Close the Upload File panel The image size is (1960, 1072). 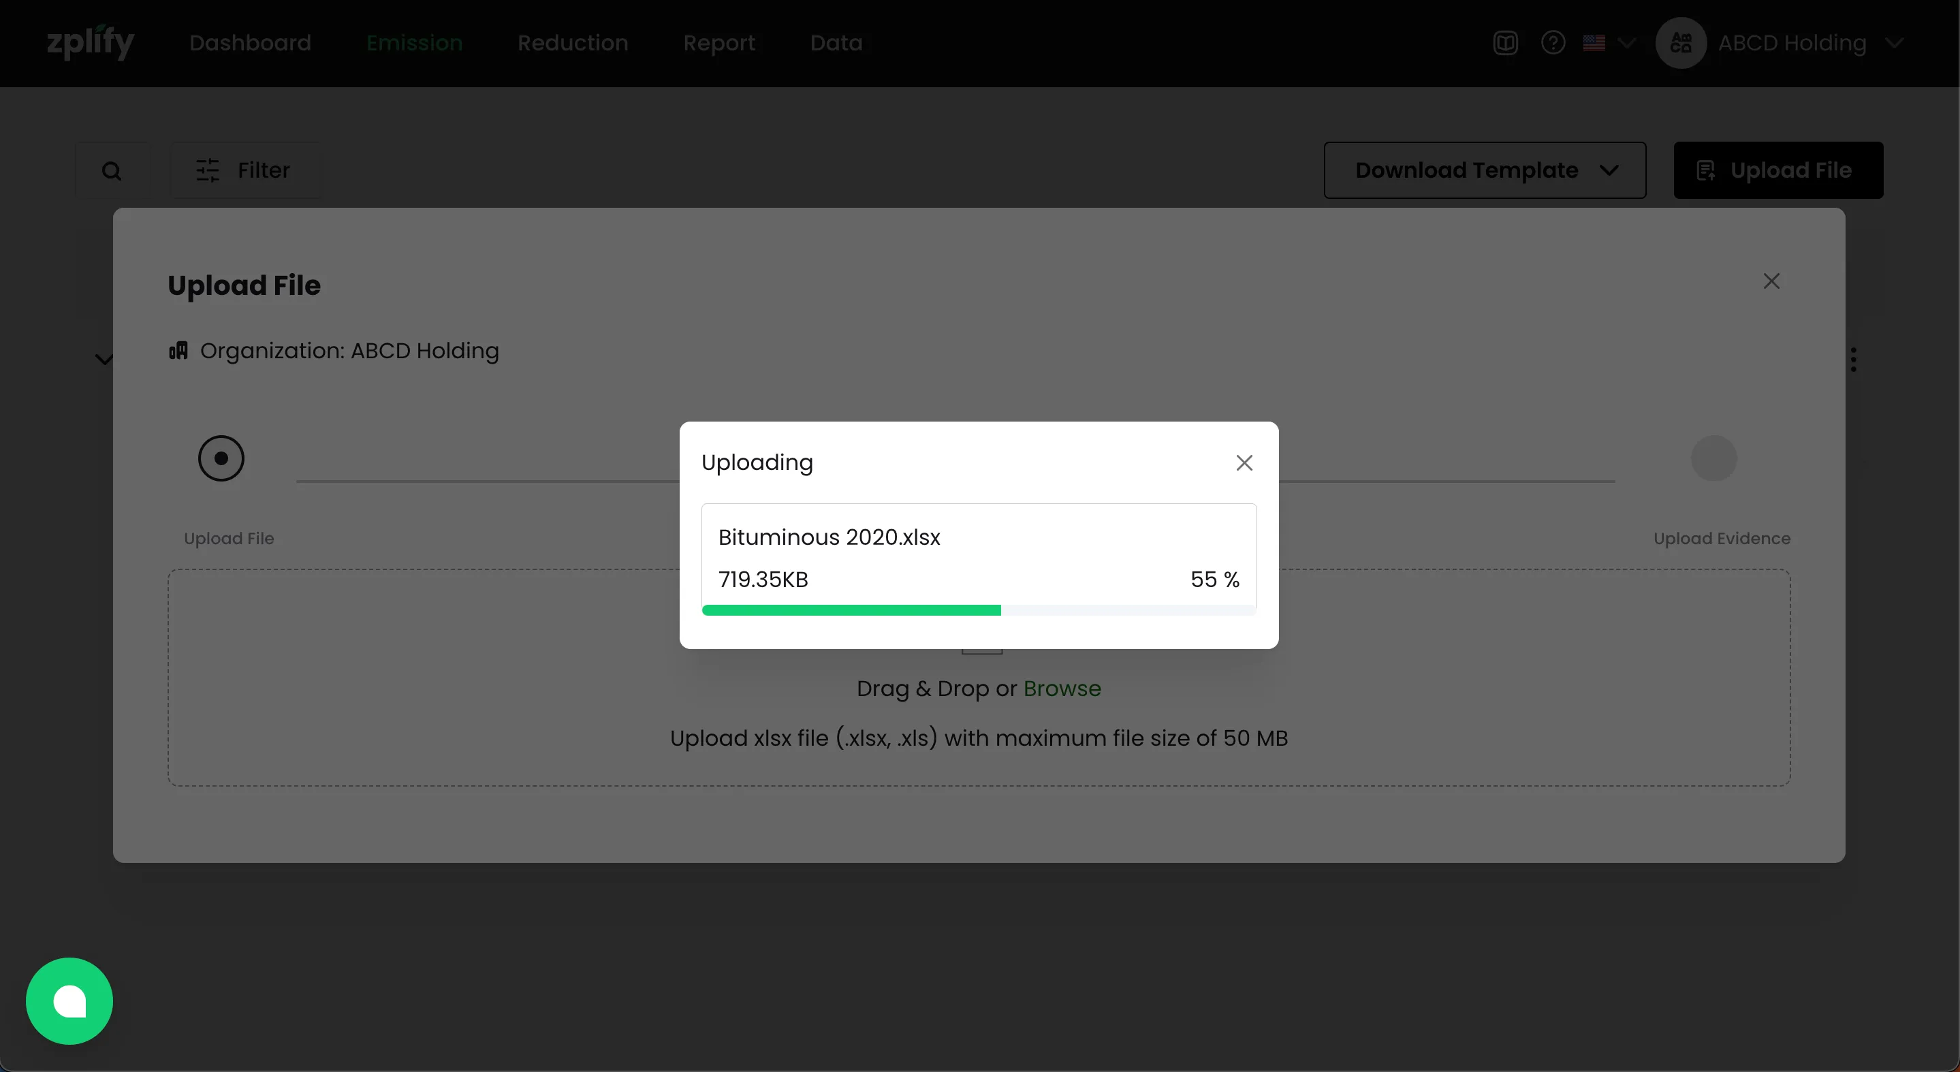coord(1771,281)
